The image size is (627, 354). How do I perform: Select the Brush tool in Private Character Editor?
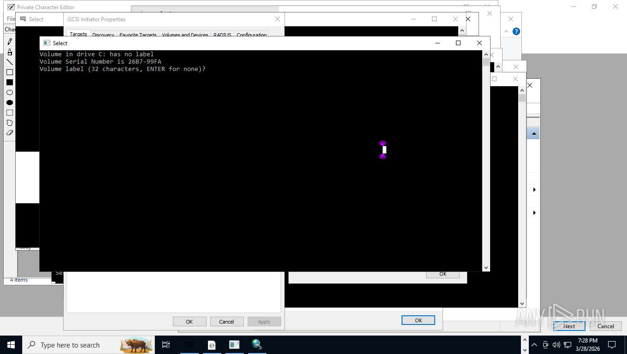[x=10, y=52]
